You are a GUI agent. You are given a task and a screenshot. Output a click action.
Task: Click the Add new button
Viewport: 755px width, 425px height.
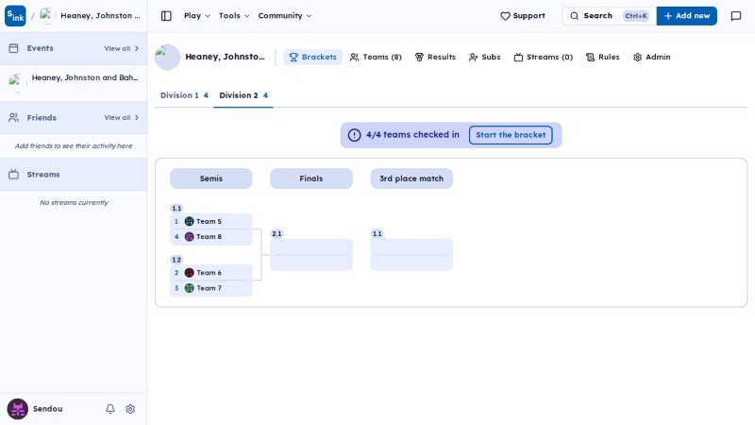click(x=687, y=16)
